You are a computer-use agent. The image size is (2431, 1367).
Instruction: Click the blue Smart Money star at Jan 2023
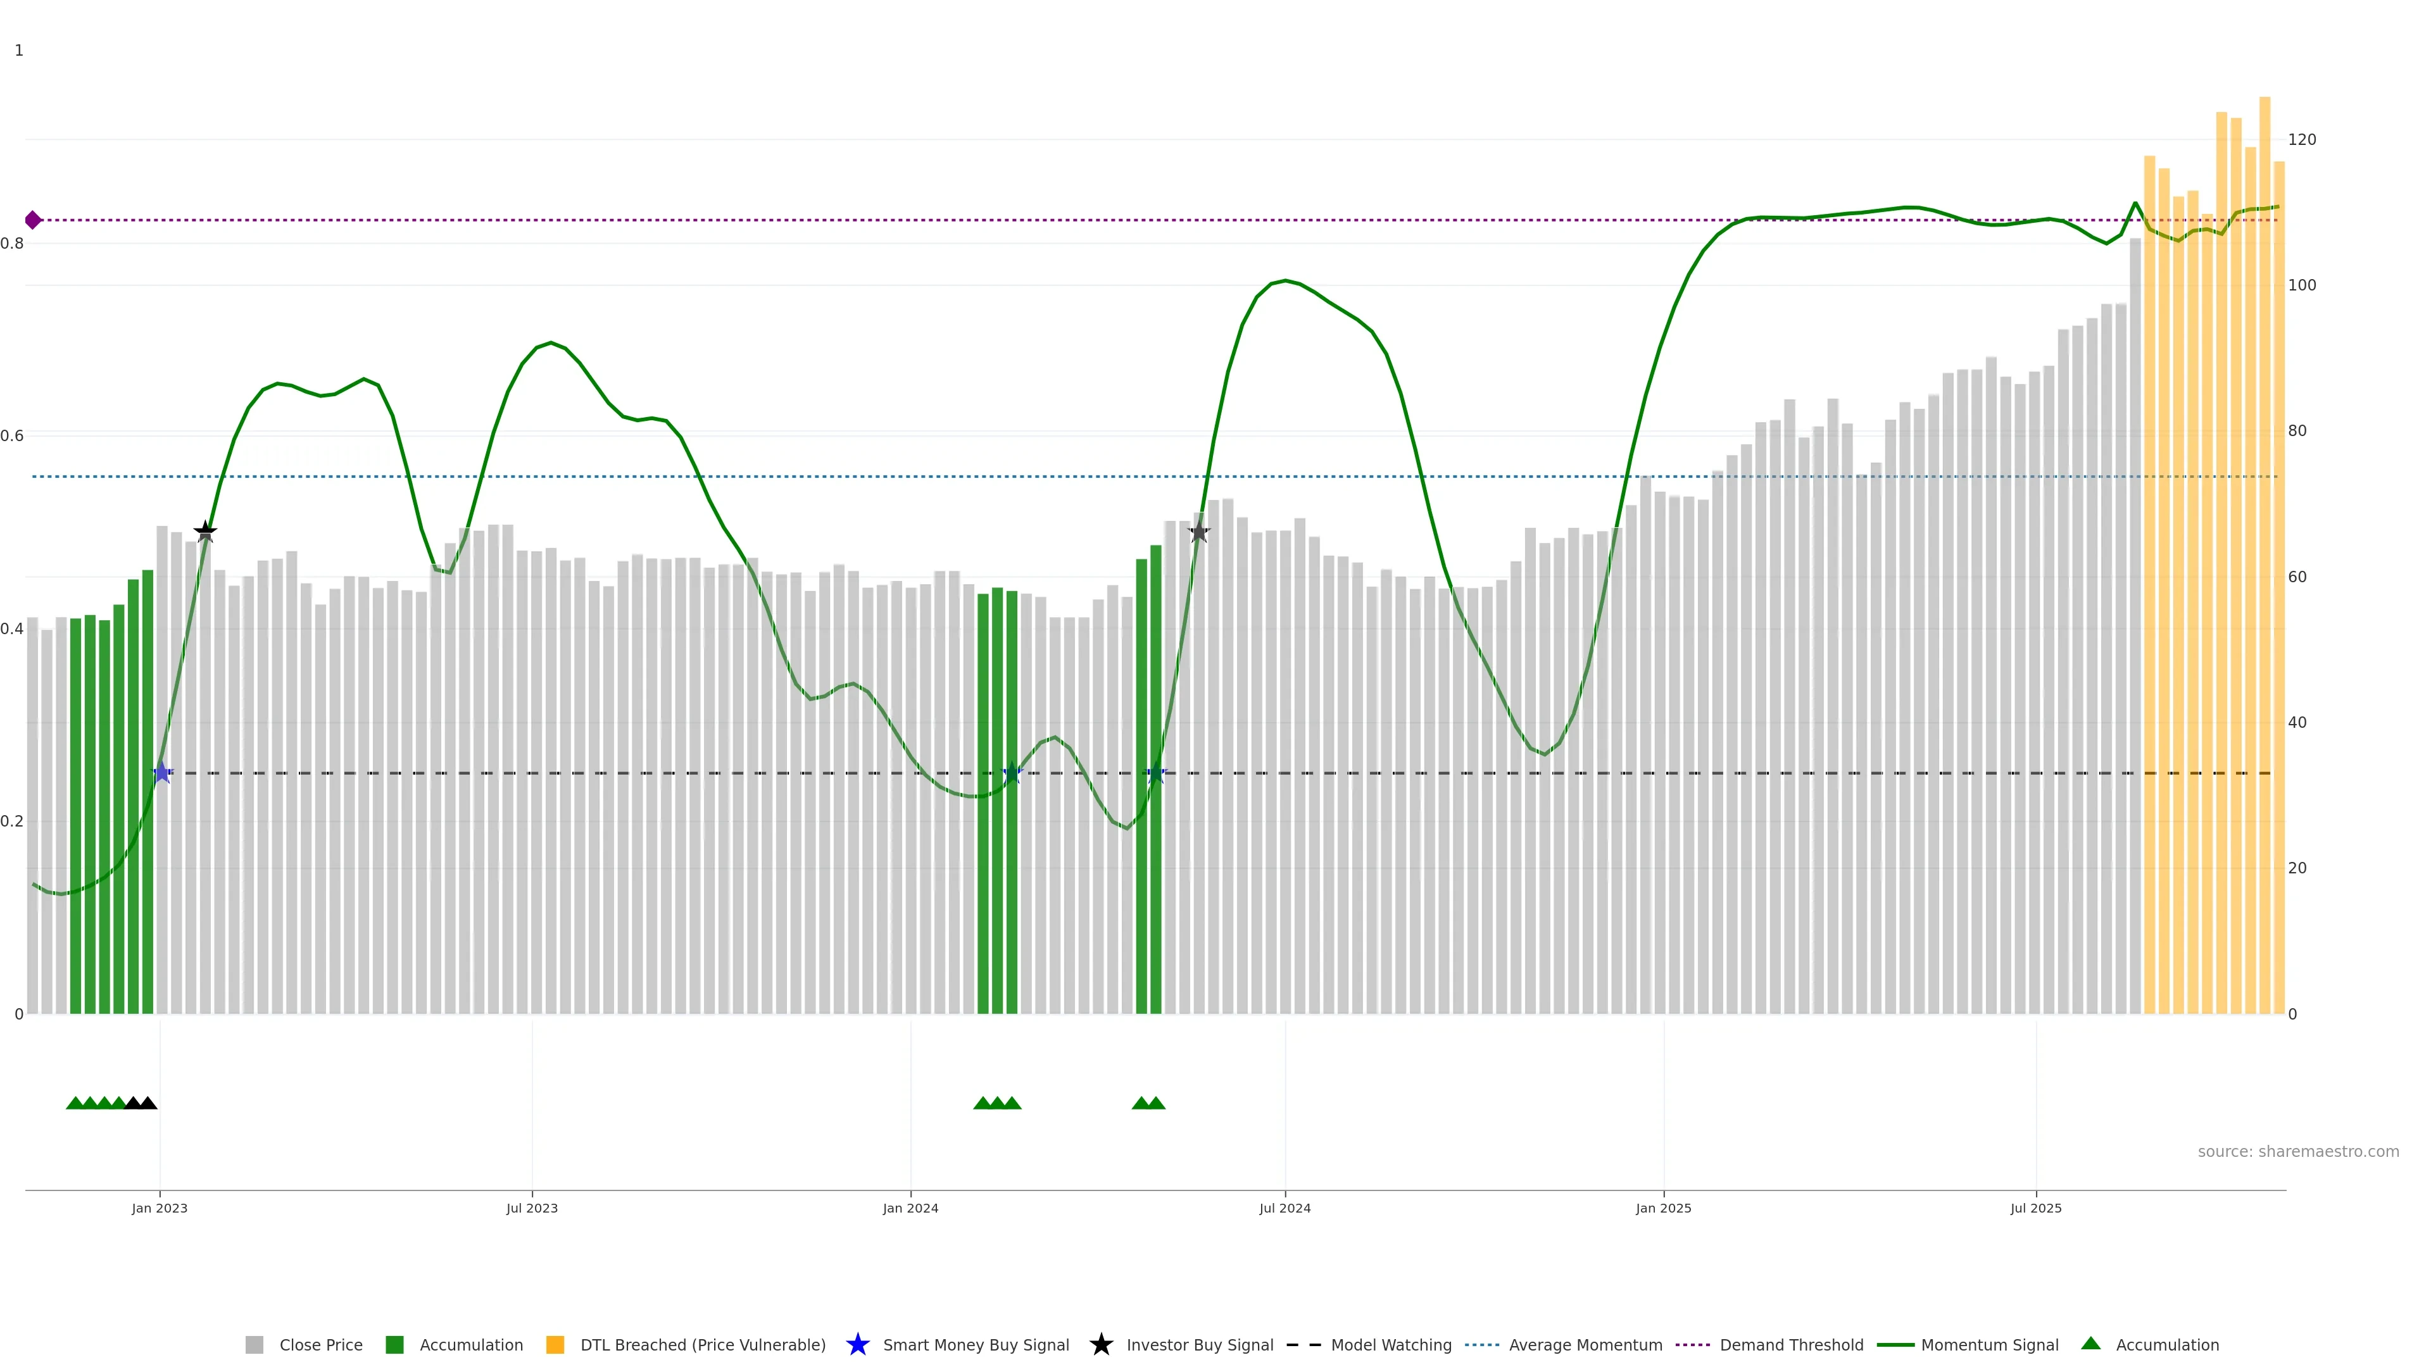click(x=161, y=773)
